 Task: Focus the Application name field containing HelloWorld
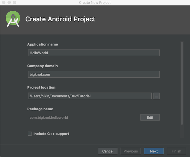94,53
